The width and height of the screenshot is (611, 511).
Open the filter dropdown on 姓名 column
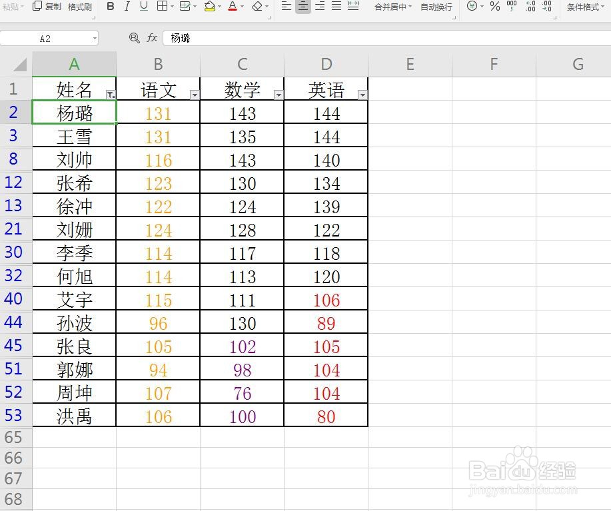point(111,95)
